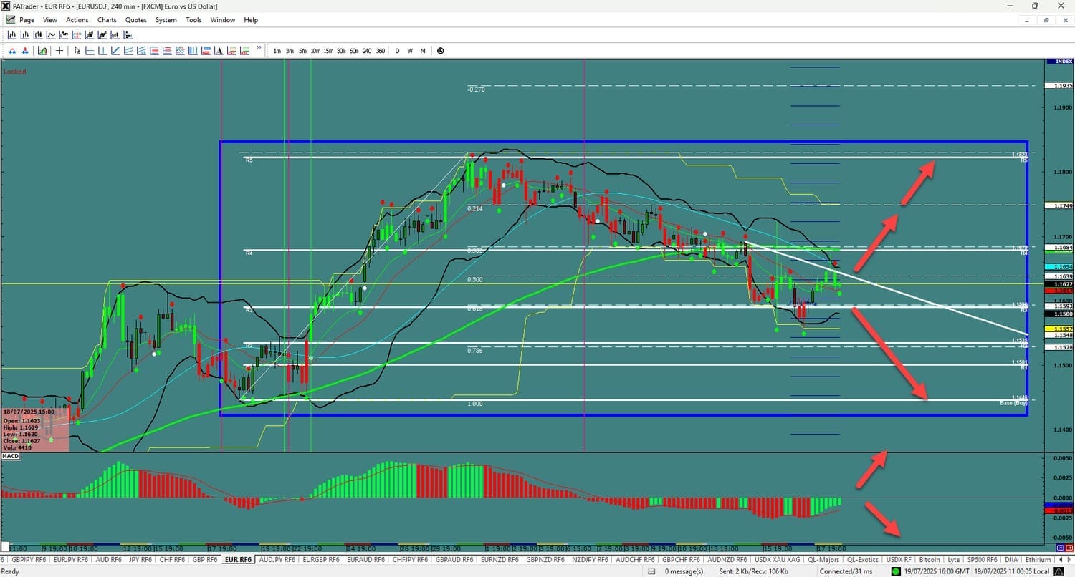This screenshot has height=577, width=1075.
Task: Set the timeframe to 5m
Action: coord(302,51)
